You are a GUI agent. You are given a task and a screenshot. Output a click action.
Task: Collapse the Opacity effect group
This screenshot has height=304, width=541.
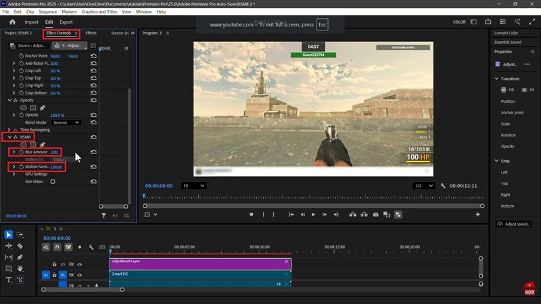point(9,100)
